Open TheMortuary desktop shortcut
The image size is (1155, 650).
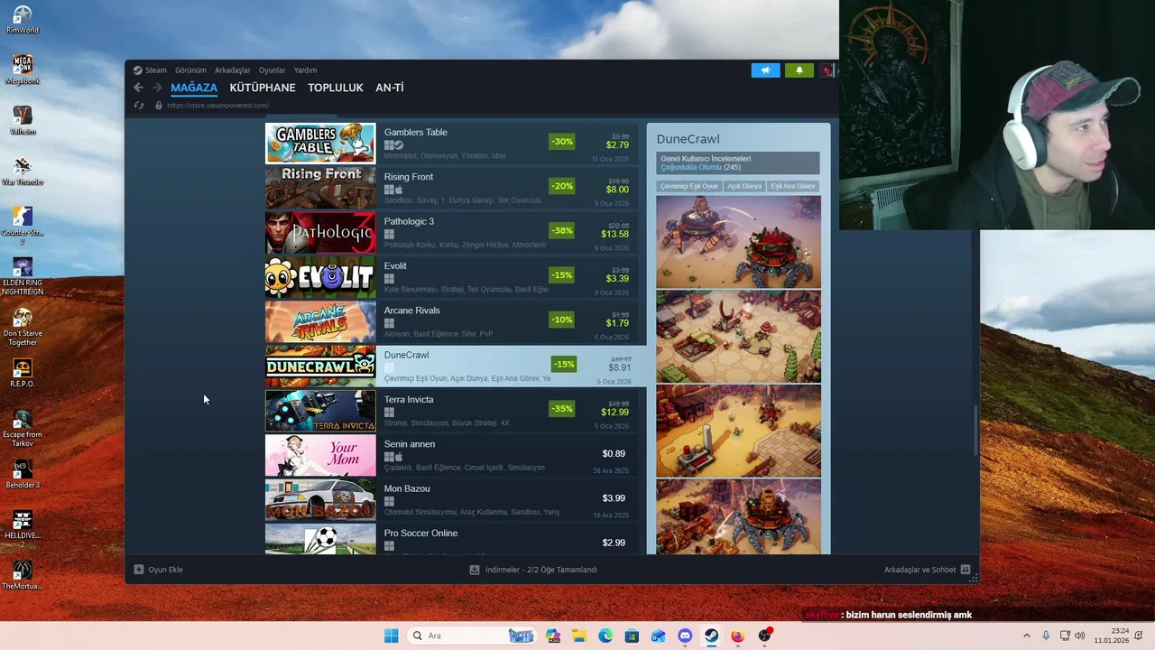(23, 575)
